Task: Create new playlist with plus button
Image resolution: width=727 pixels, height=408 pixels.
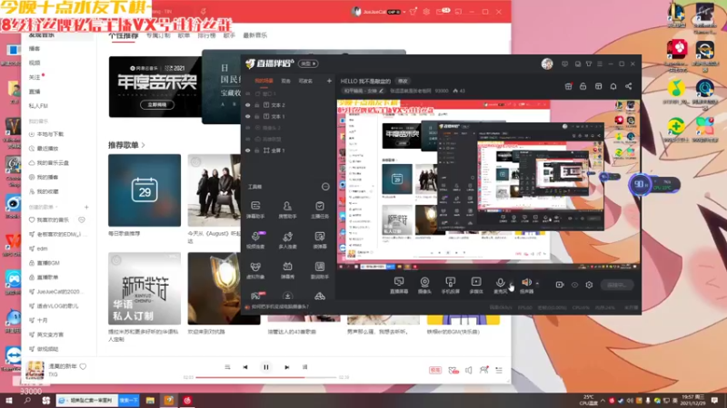Action: pos(86,208)
